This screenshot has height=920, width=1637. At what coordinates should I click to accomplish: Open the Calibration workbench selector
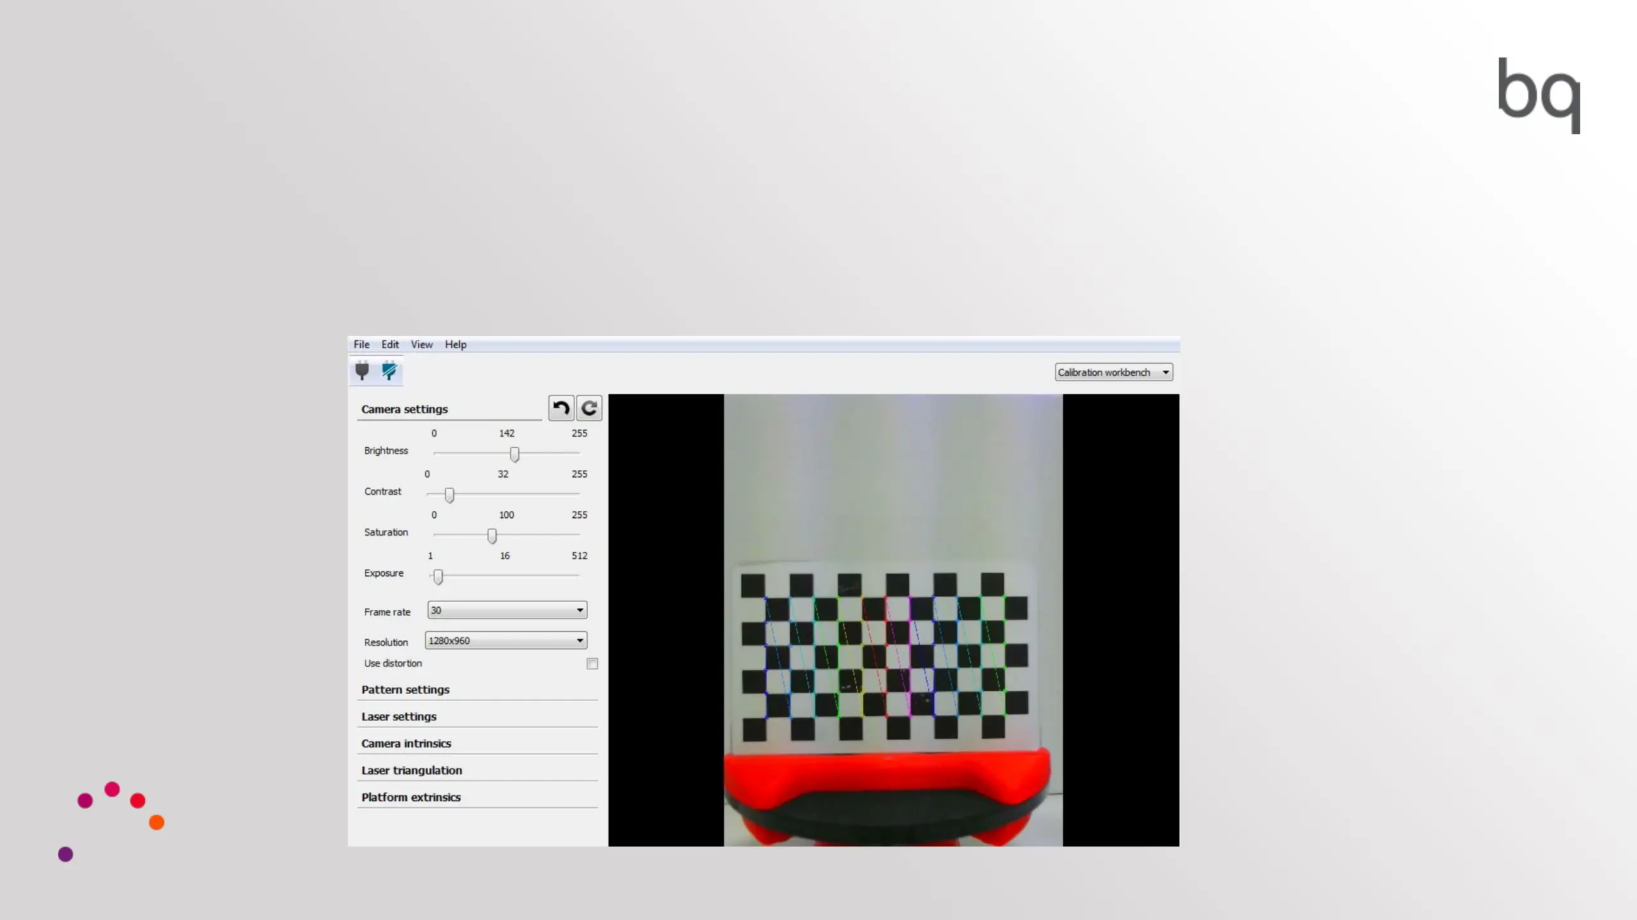1113,372
